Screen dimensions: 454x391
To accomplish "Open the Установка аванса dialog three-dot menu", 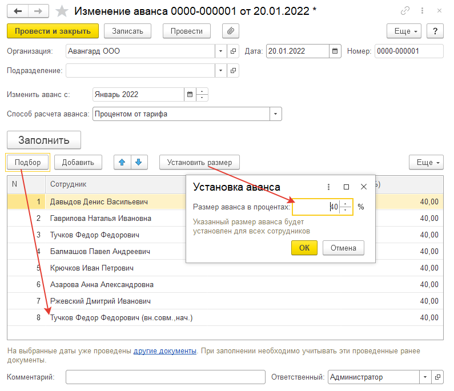I will [x=328, y=187].
